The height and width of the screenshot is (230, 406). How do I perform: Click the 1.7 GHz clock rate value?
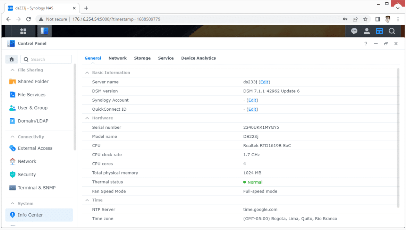(x=252, y=155)
